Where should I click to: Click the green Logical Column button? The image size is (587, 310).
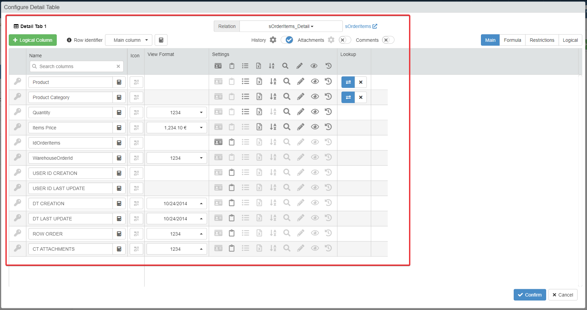click(x=33, y=40)
